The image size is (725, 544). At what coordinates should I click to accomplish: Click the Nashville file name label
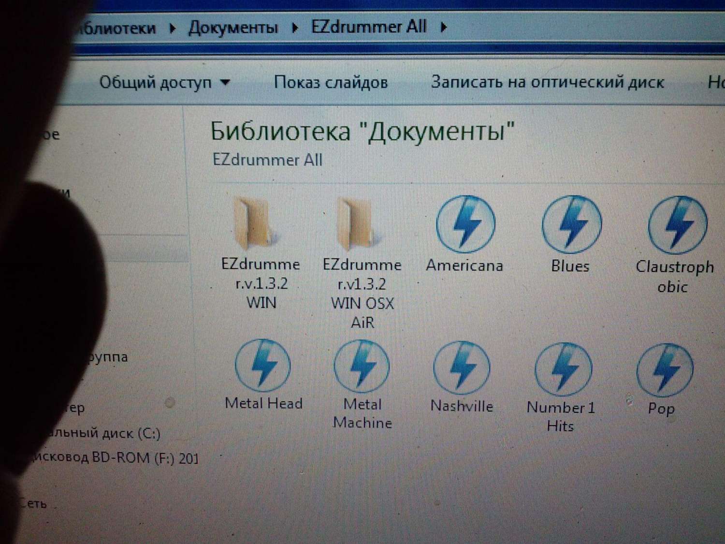pos(462,406)
